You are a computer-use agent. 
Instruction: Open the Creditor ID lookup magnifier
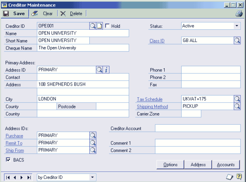(93, 26)
